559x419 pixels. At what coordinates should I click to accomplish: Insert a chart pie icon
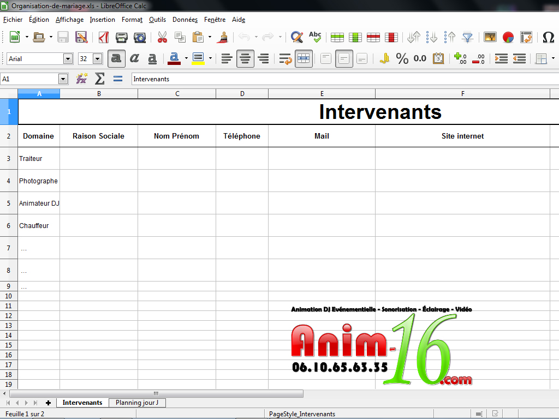pyautogui.click(x=508, y=37)
